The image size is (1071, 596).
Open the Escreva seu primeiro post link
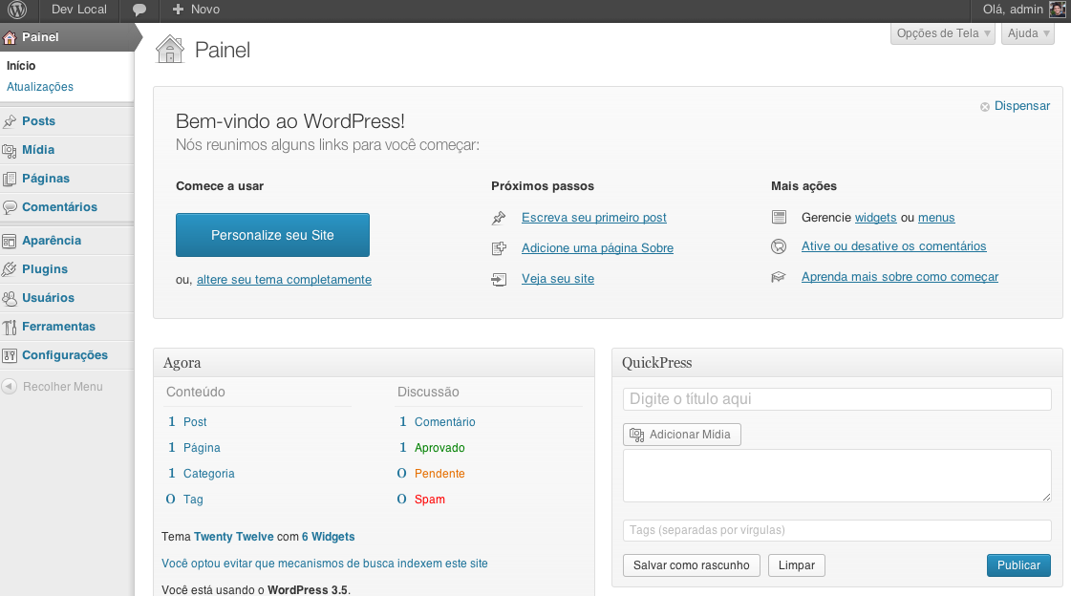click(593, 217)
